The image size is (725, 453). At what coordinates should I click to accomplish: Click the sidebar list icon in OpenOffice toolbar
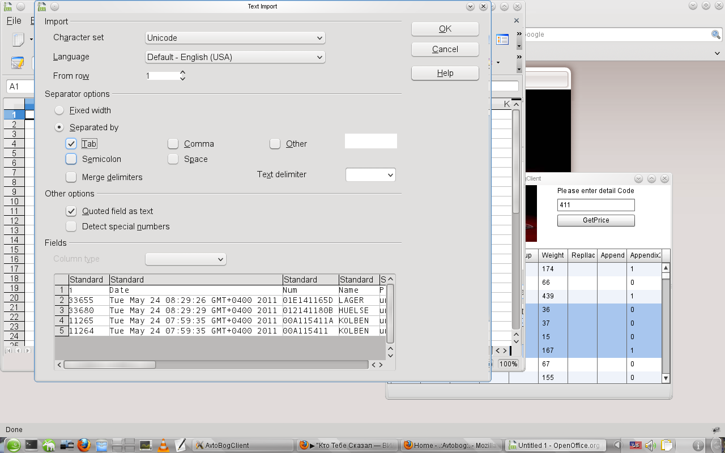(x=502, y=40)
